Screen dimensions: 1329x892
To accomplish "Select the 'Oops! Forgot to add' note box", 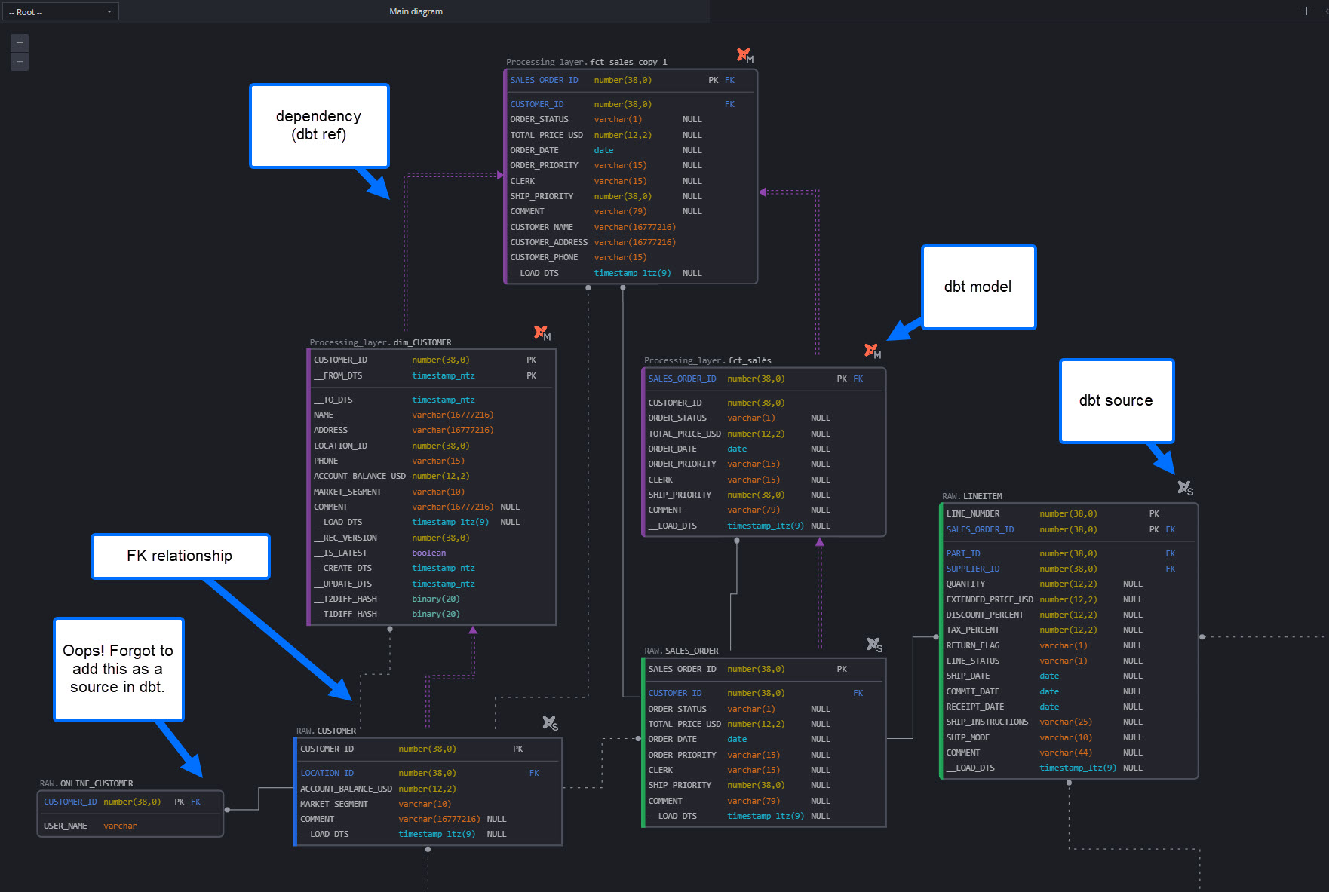I will 118,669.
